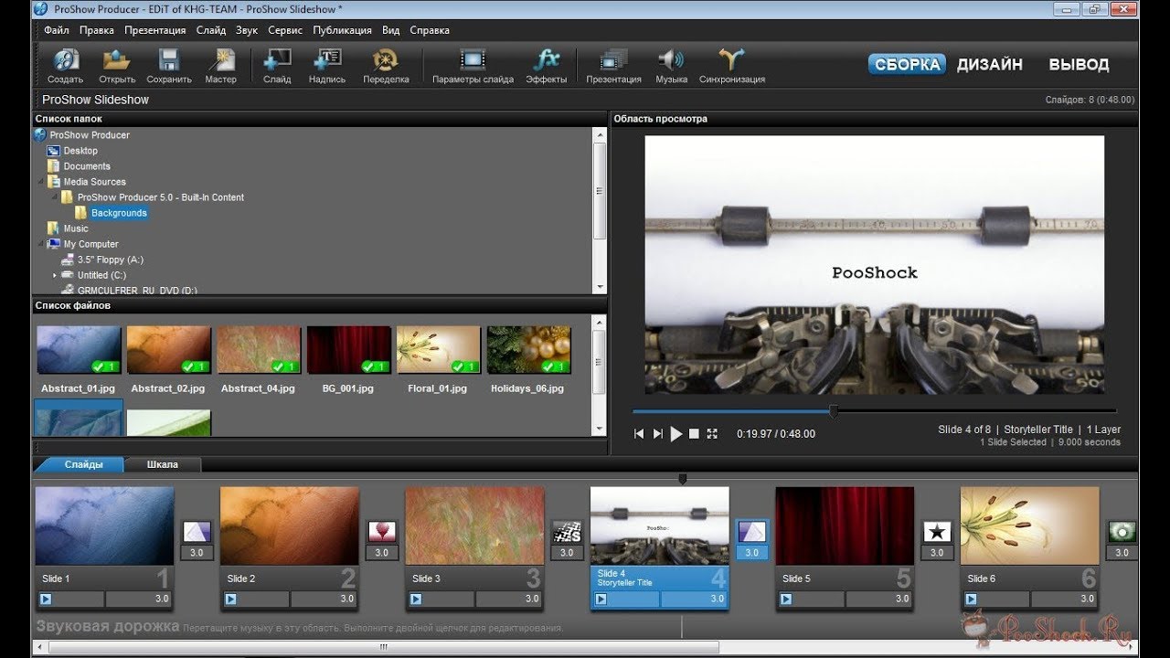
Task: Click the preview seek bar handle
Action: (x=834, y=412)
